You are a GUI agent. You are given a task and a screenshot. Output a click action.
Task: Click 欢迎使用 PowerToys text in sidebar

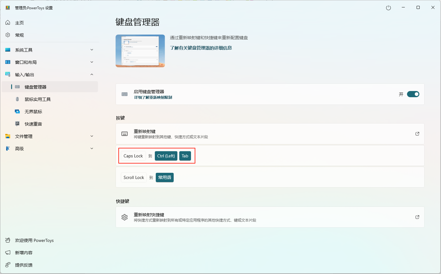tap(34, 240)
